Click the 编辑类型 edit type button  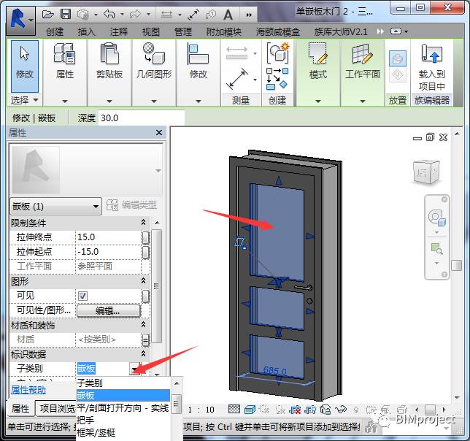131,205
